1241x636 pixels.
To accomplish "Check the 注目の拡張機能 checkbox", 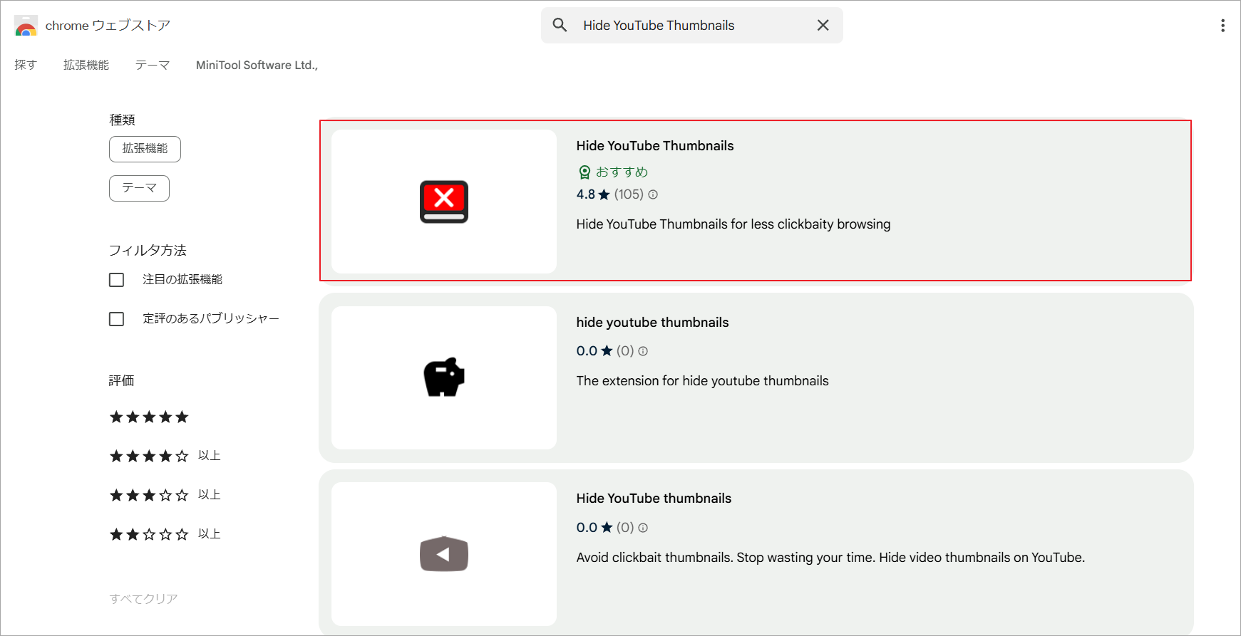I will (x=116, y=280).
